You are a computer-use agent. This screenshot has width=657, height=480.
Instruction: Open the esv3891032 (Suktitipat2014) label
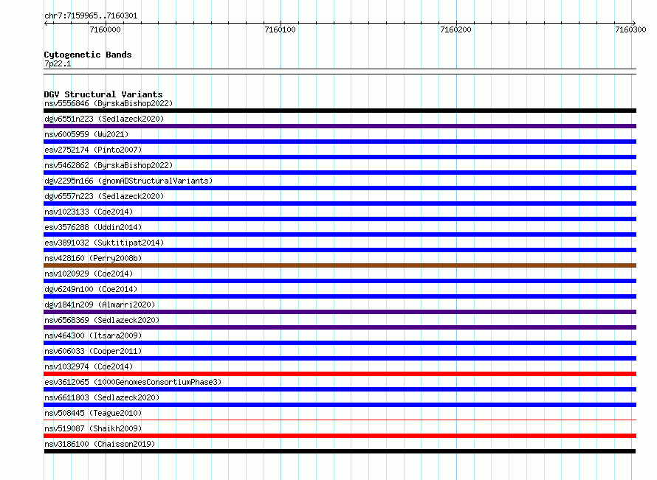[x=104, y=243]
